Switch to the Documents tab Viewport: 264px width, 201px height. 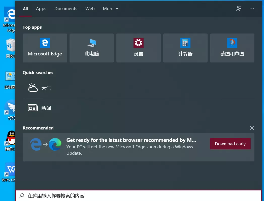(x=66, y=9)
